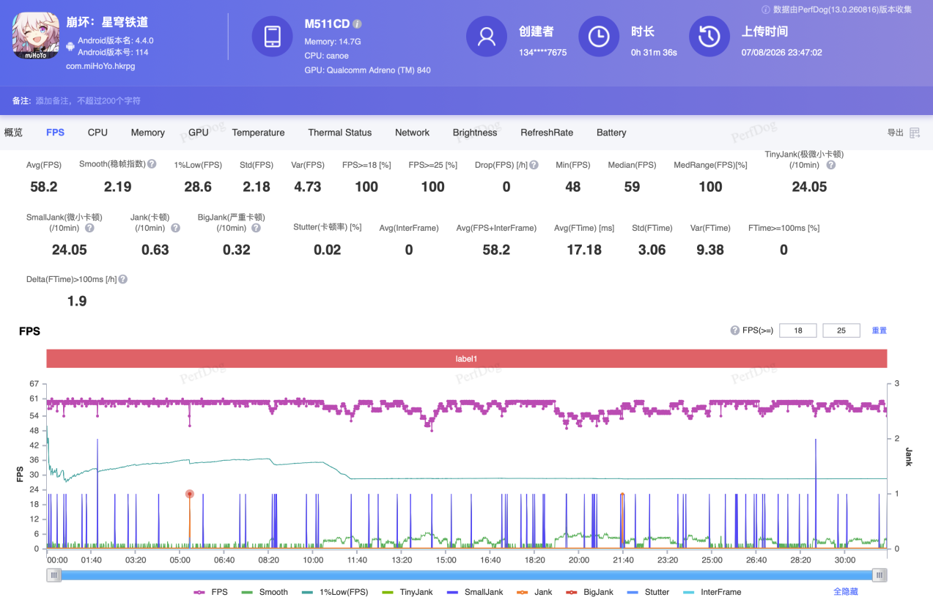Image resolution: width=933 pixels, height=600 pixels.
Task: Open help icon for Delta(FTime)>100ms
Action: click(123, 279)
